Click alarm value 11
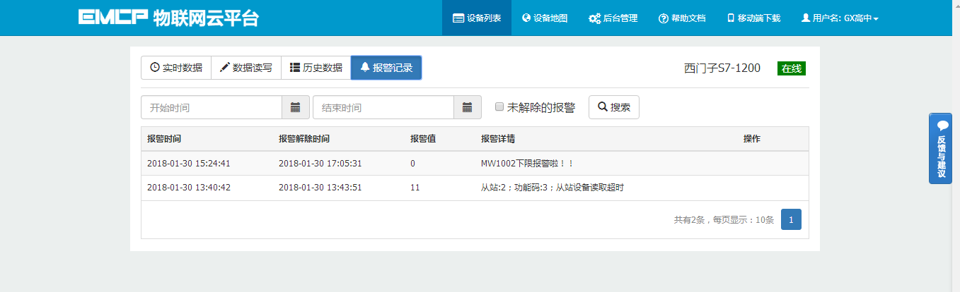This screenshot has width=960, height=292. 415,188
